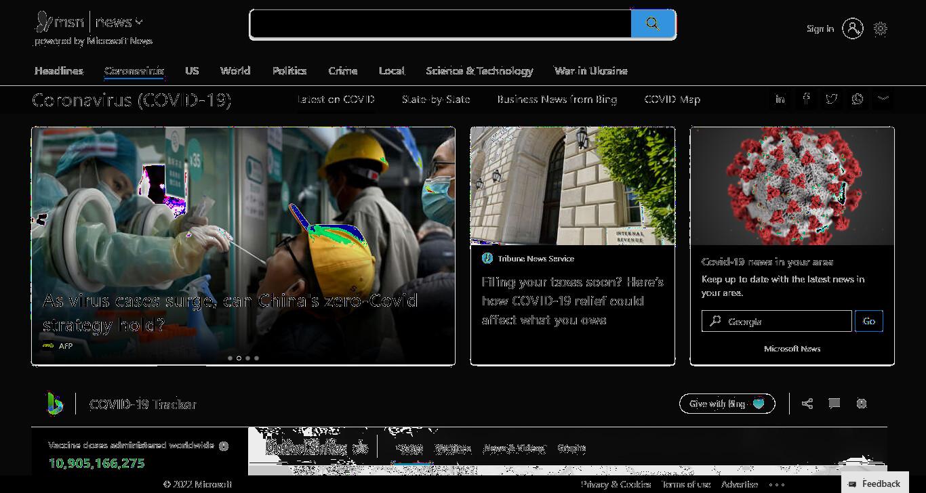Screen dimensions: 926x493
Task: Open the State-by-State link
Action: pyautogui.click(x=436, y=99)
